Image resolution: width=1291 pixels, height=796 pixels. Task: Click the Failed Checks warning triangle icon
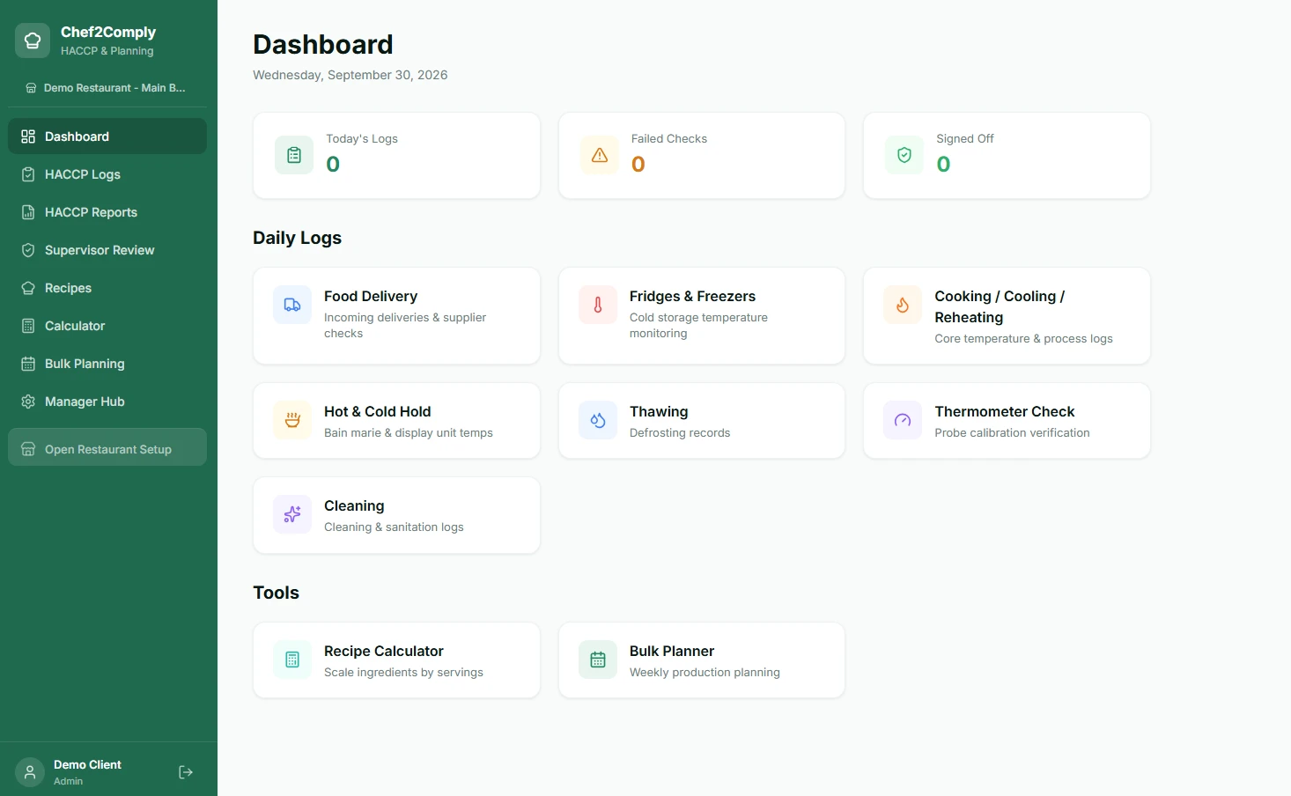point(600,155)
